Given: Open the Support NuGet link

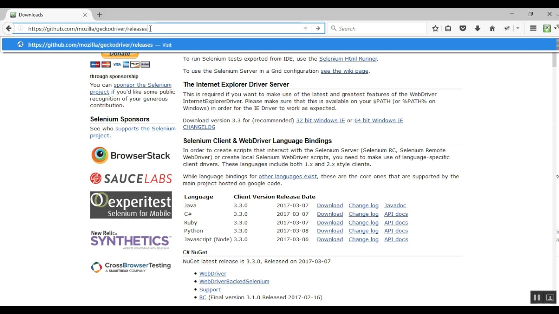Looking at the screenshot, I should 210,290.
